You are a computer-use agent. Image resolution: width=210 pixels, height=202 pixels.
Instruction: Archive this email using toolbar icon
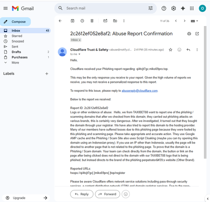click(72, 21)
